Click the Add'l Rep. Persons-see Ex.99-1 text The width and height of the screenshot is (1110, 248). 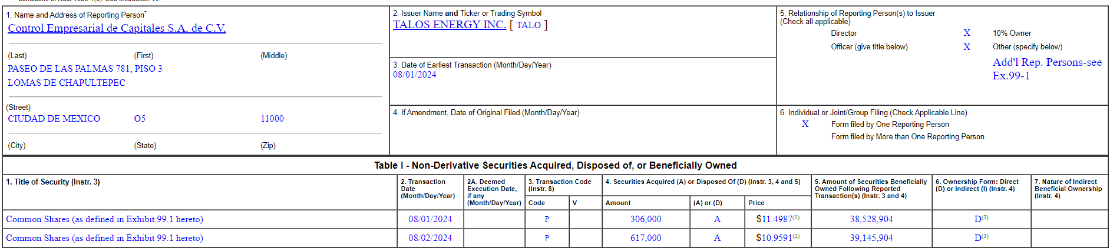pos(1047,69)
